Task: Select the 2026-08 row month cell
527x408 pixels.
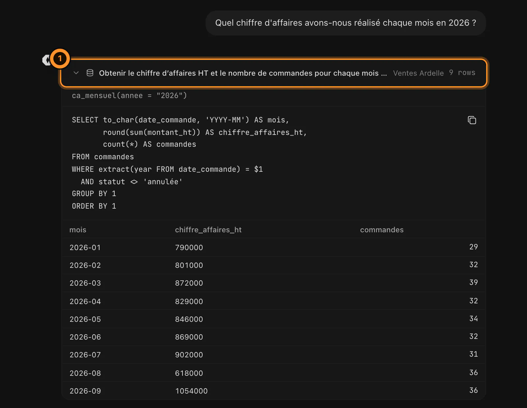Action: (x=85, y=373)
